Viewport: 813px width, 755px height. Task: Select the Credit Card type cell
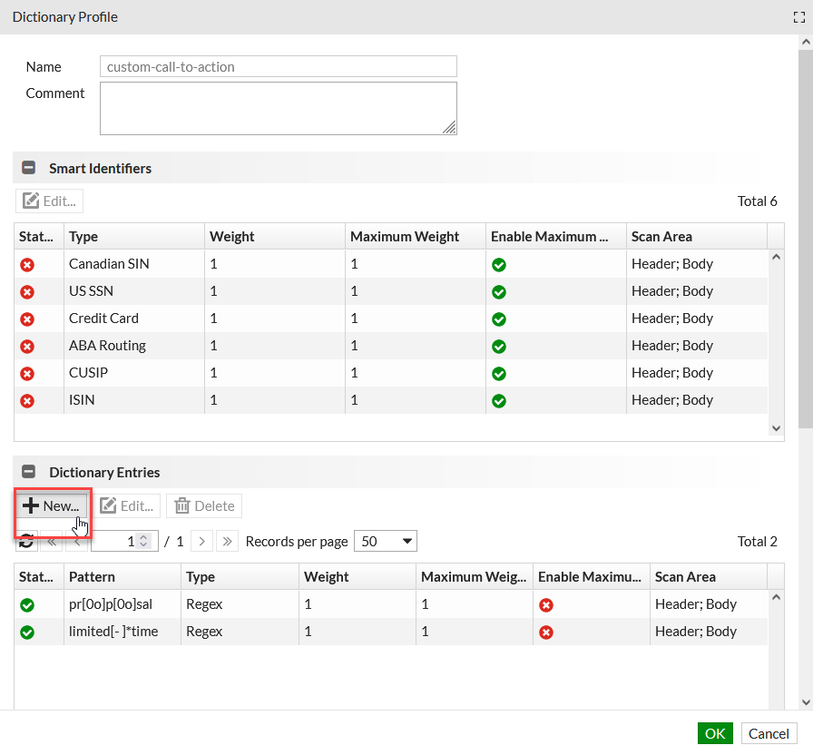(134, 319)
